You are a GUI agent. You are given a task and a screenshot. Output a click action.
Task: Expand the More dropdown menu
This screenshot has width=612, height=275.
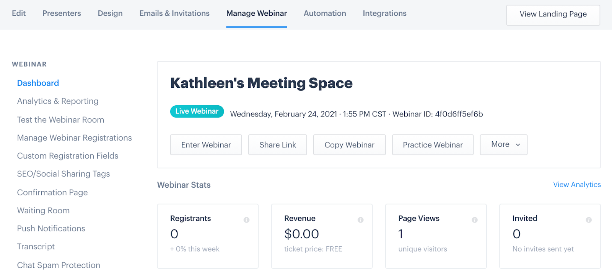coord(503,145)
